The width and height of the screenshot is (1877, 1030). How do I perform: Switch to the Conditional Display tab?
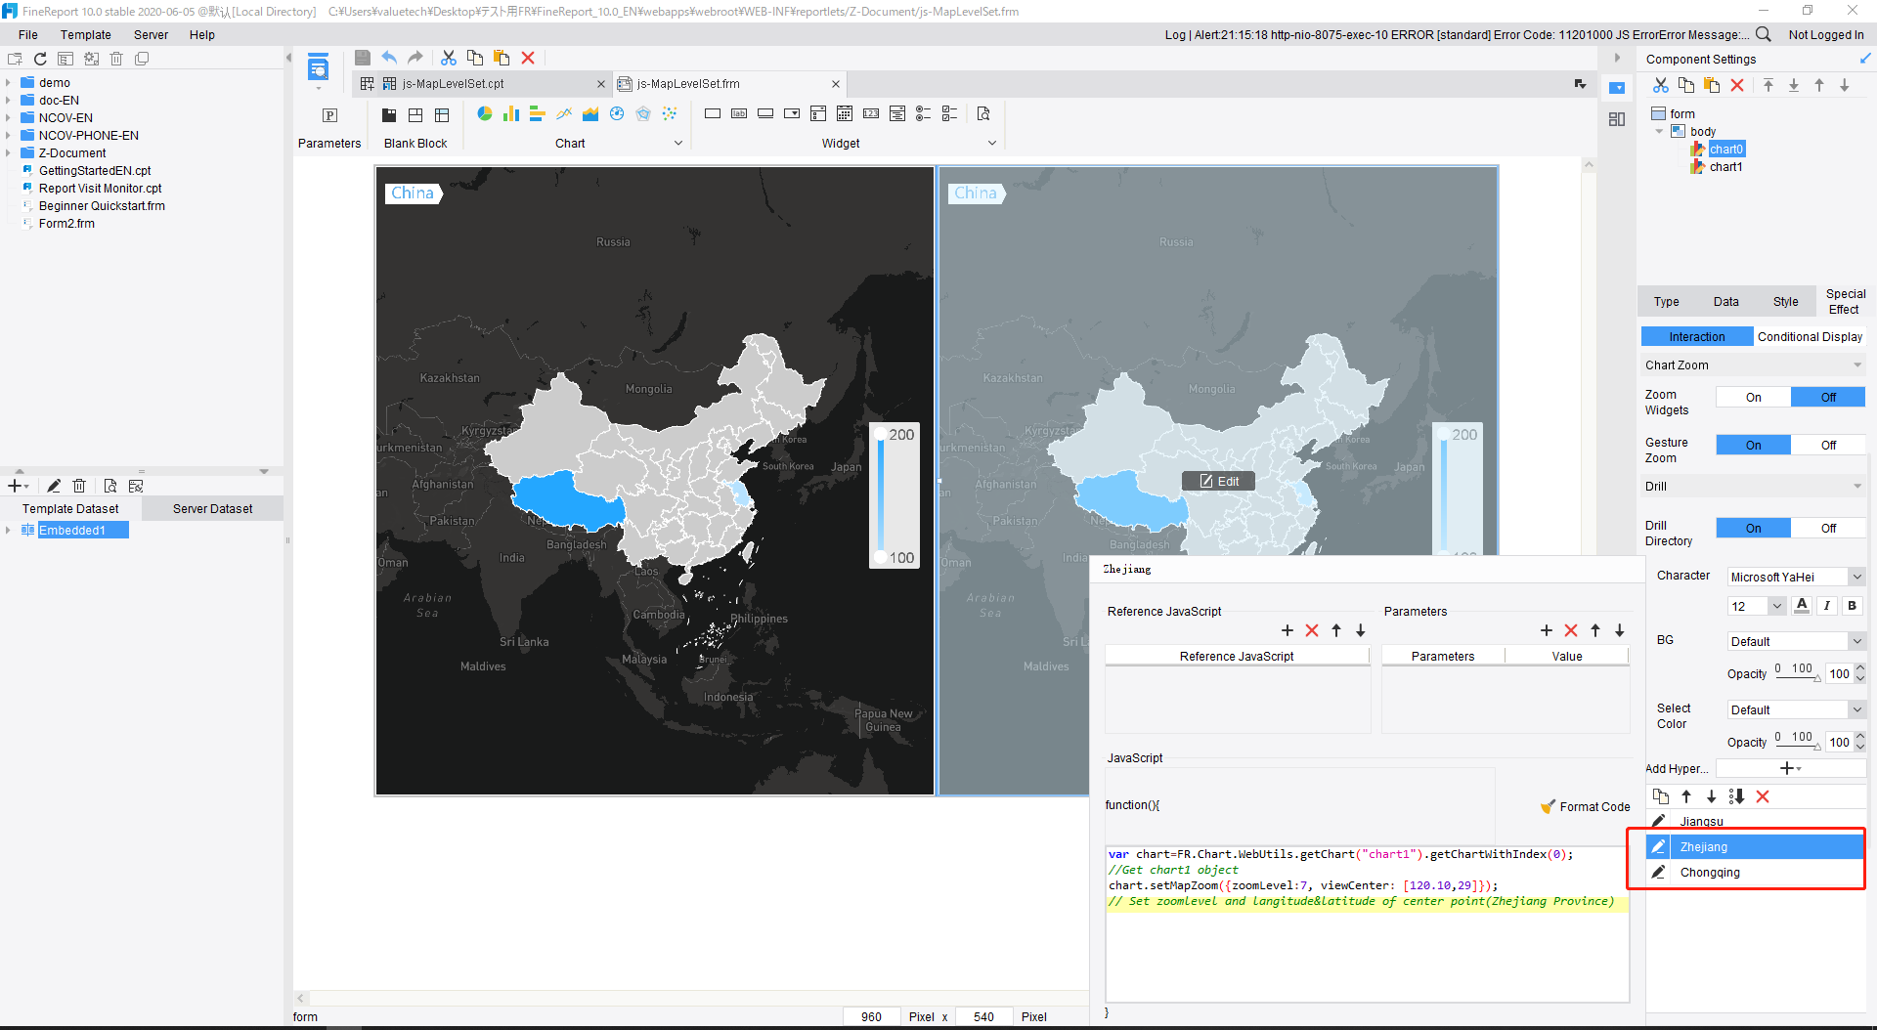pos(1810,336)
